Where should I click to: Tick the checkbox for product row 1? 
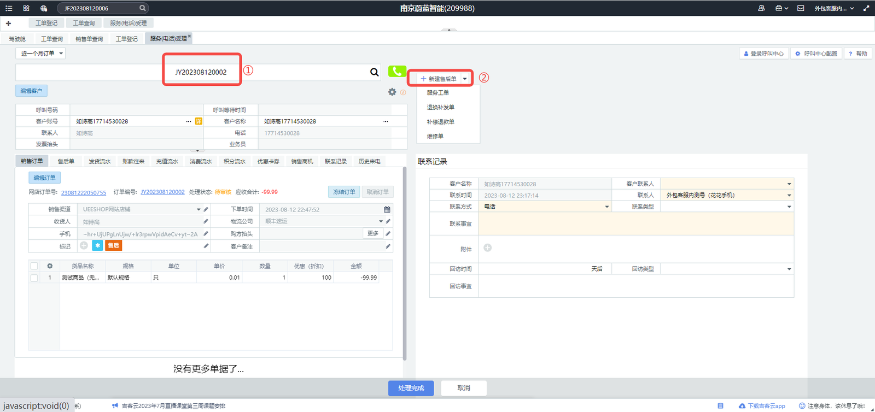click(34, 278)
